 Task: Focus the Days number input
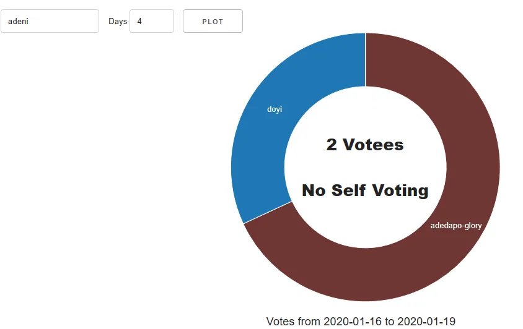(x=152, y=21)
